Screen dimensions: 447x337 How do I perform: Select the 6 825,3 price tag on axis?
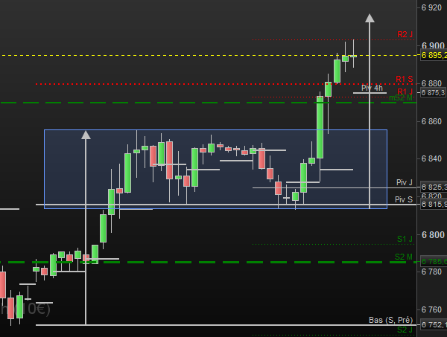[x=434, y=187]
